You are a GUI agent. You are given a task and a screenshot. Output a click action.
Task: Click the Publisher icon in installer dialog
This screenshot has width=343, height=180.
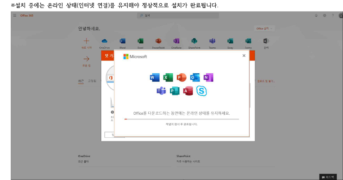(x=175, y=91)
